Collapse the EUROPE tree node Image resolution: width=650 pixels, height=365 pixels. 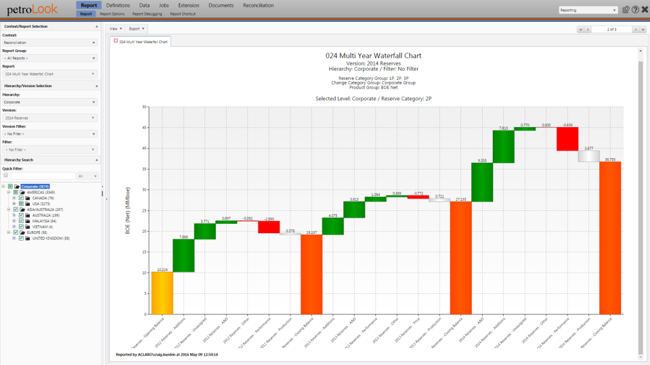9,233
